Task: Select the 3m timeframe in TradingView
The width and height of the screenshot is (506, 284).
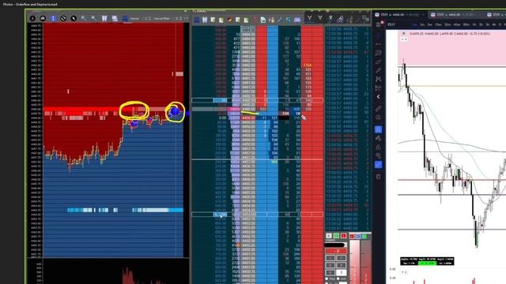Action: (422, 24)
